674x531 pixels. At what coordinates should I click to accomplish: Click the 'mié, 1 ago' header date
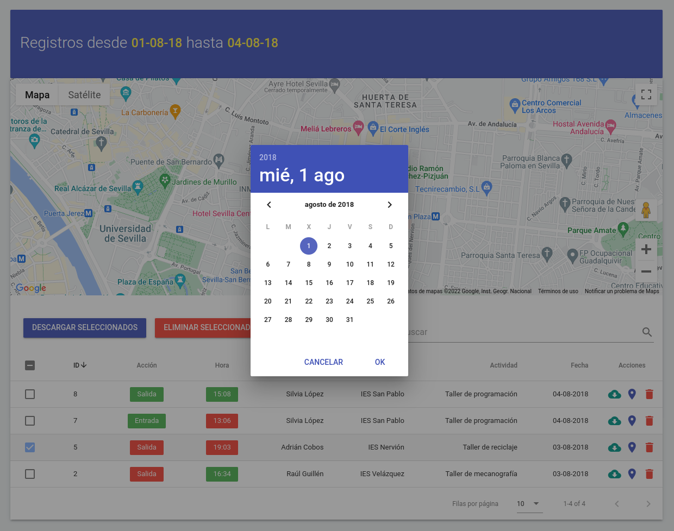point(302,175)
